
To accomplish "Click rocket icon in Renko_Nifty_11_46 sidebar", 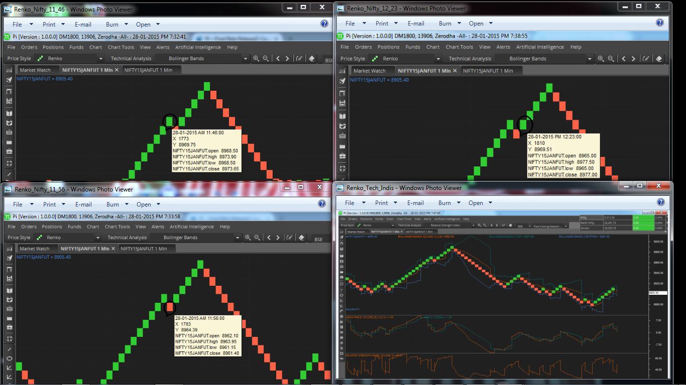I will [9, 80].
